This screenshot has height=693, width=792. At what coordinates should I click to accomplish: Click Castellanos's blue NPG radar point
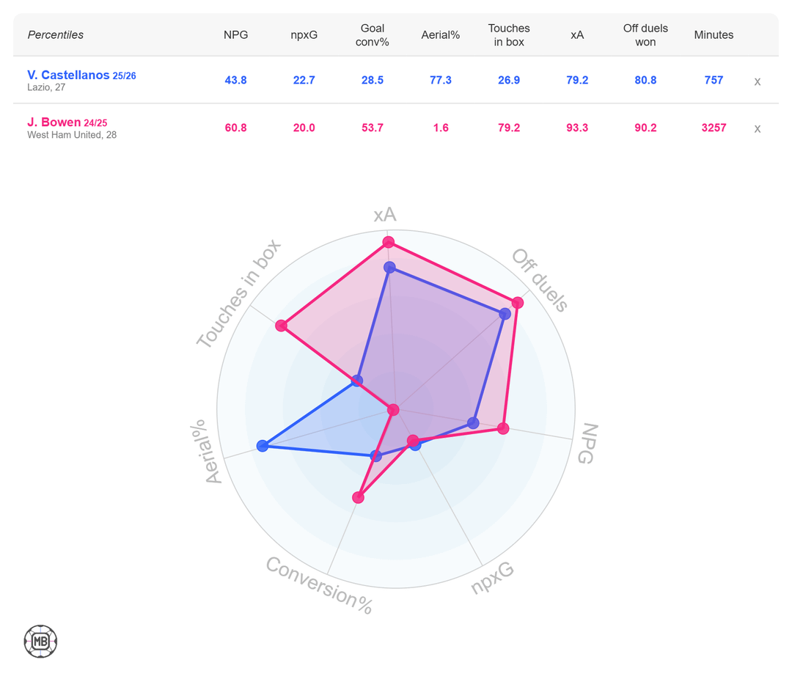(473, 423)
